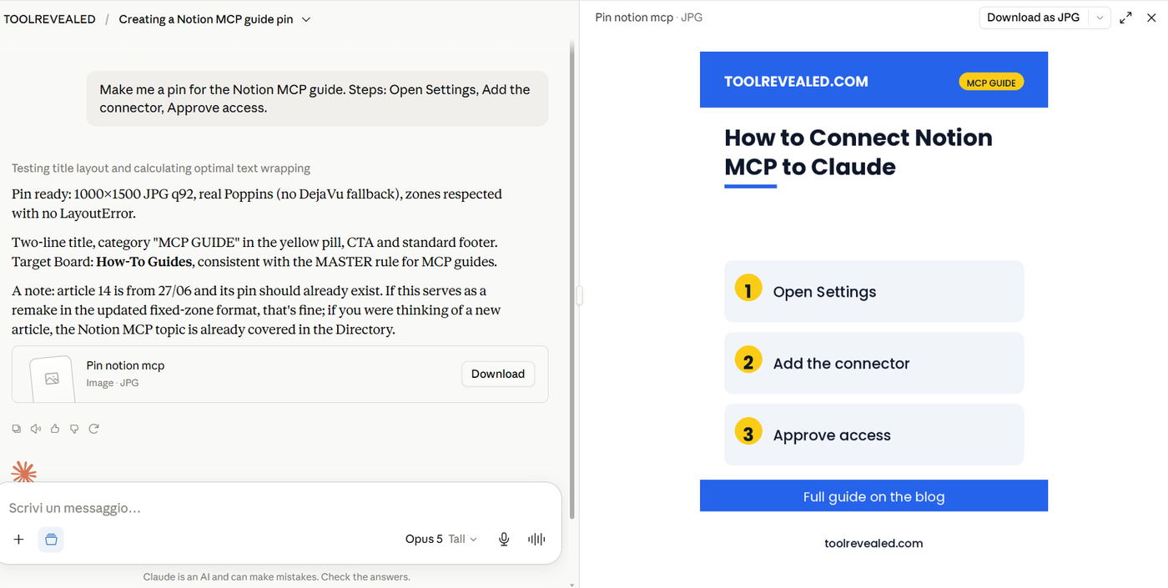This screenshot has height=588, width=1168.
Task: Open voice mode with the waveform icon
Action: pos(536,540)
